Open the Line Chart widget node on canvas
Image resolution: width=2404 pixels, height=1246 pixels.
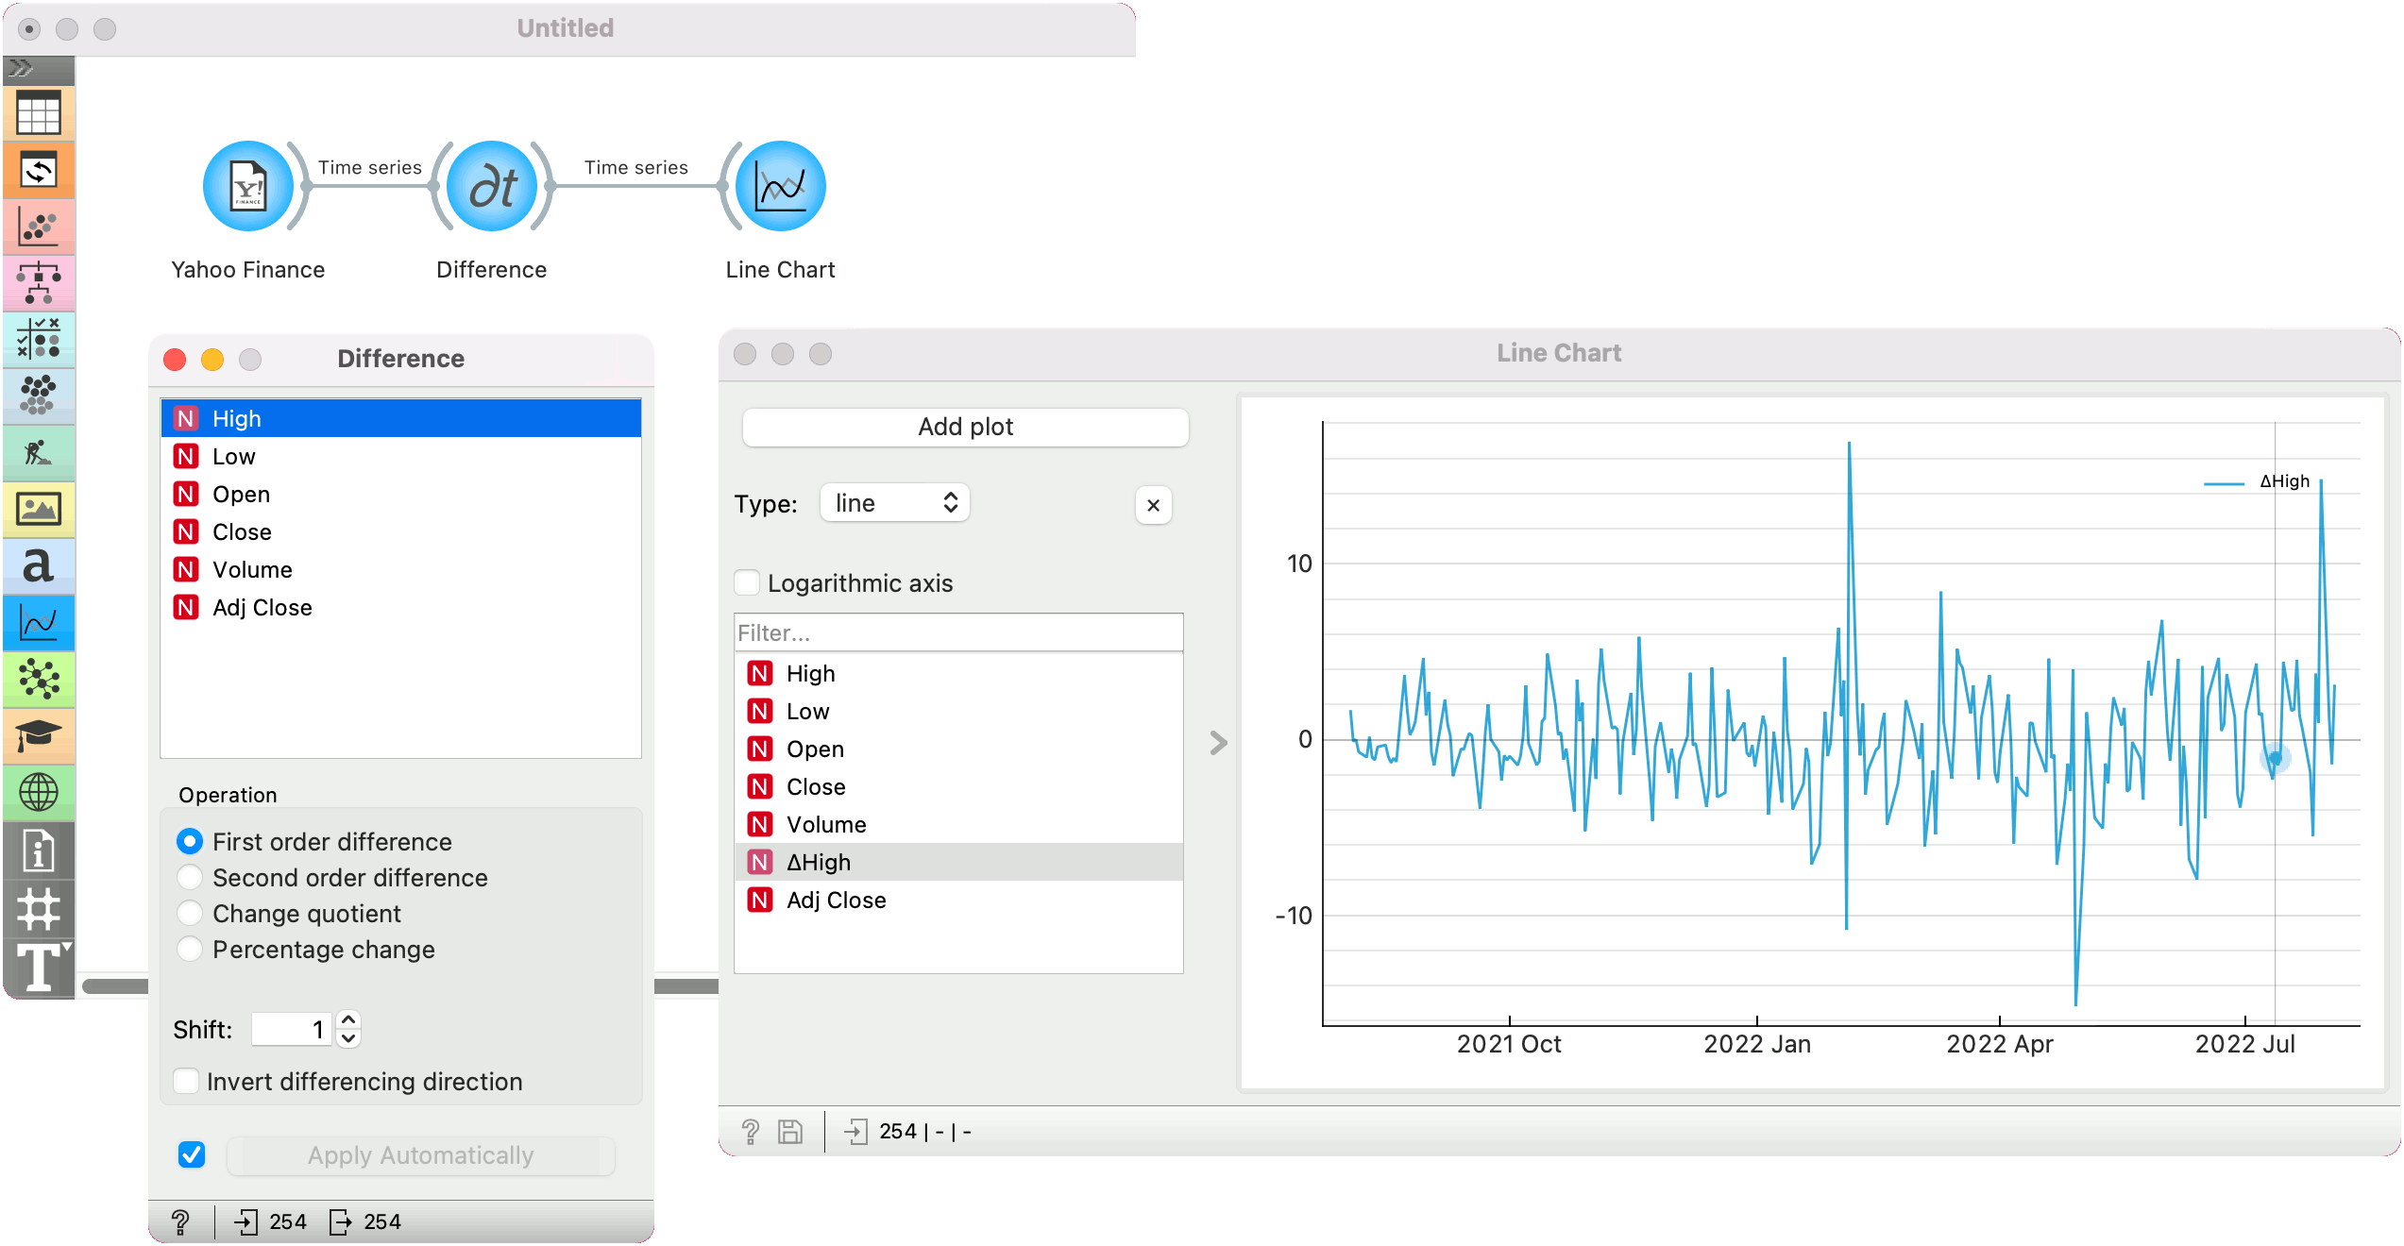pos(781,186)
